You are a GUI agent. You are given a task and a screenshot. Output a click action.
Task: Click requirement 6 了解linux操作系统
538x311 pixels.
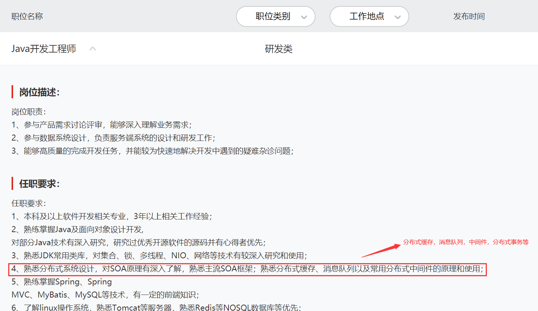point(156,307)
